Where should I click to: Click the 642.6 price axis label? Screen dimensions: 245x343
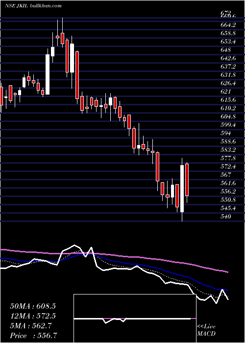coord(228,58)
